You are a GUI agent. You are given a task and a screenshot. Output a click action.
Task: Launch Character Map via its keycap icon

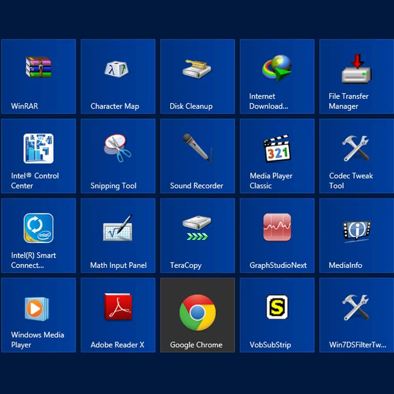coord(117,69)
